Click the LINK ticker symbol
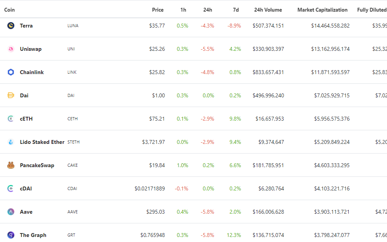Image resolution: width=387 pixels, height=242 pixels. pos(72,72)
